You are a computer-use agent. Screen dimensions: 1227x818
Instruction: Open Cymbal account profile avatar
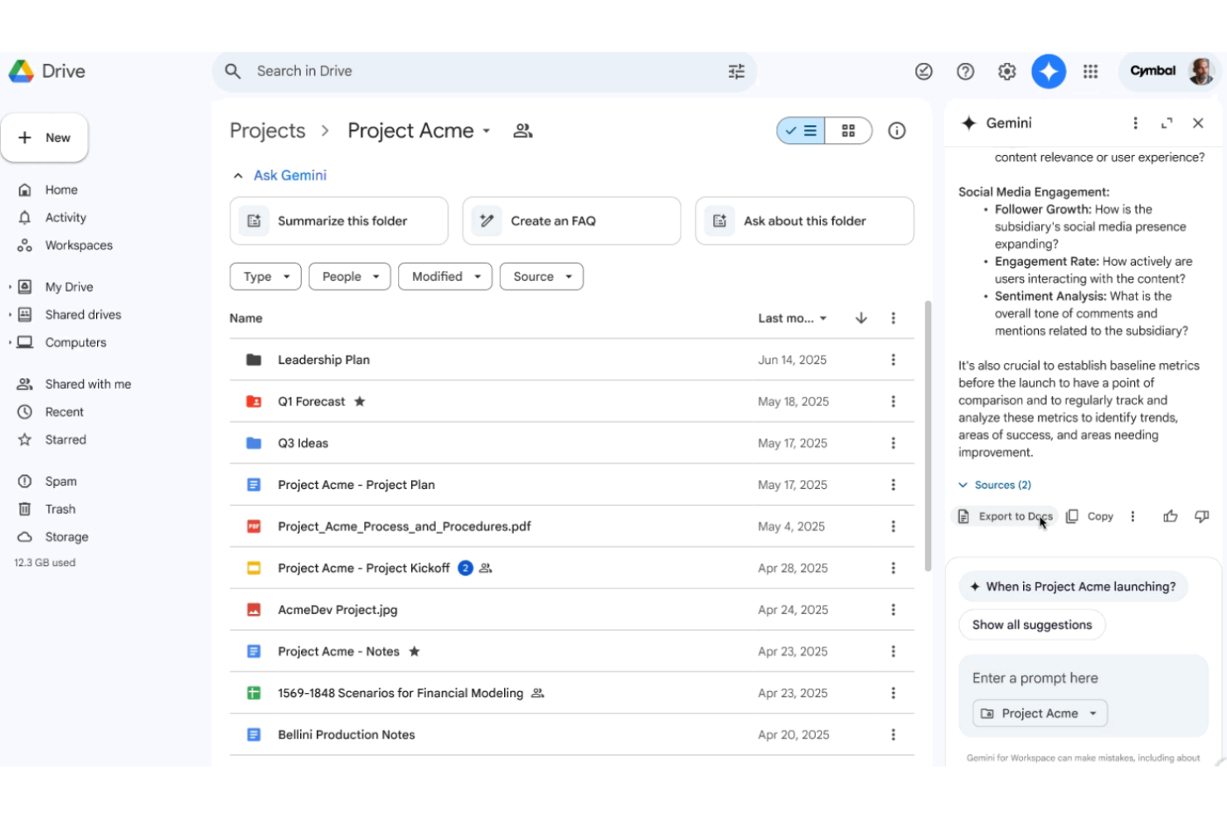point(1200,71)
